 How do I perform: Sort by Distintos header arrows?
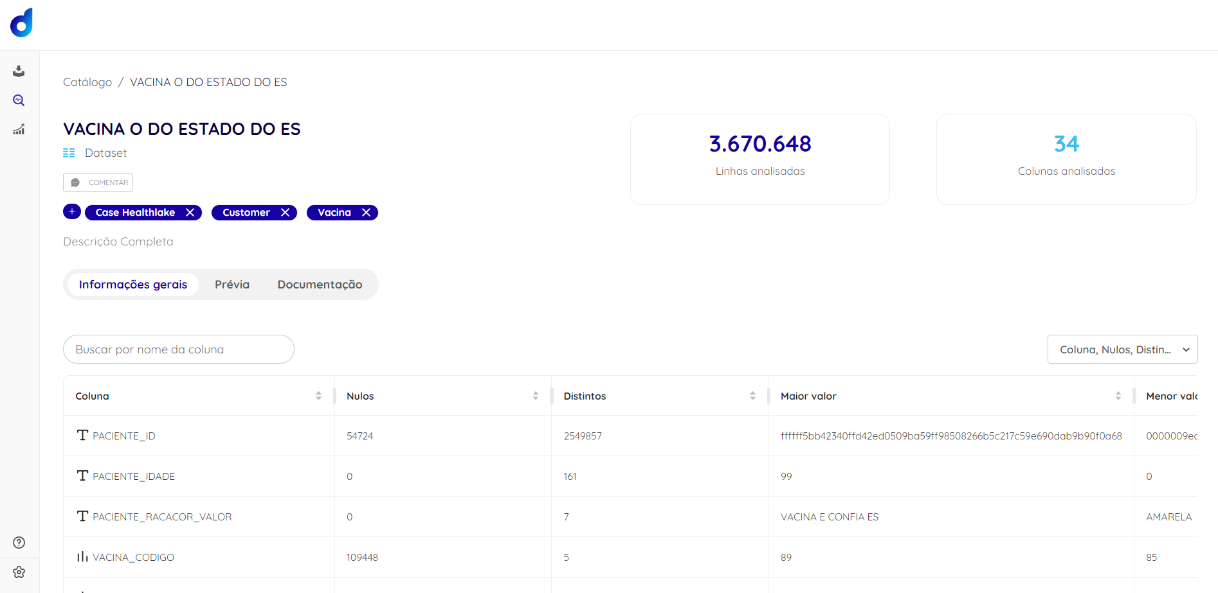(x=752, y=396)
